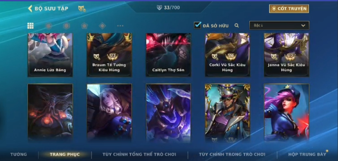338x161 pixels.
Task: Select the Caitlyn Thợ Săn skin card
Action: [168, 55]
